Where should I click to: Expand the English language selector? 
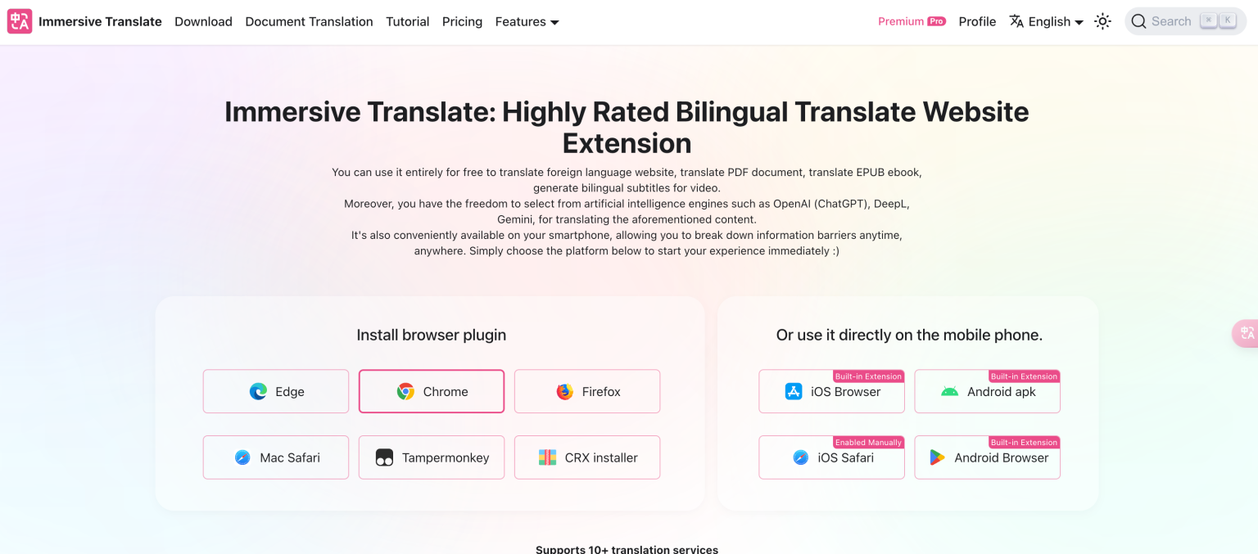pyautogui.click(x=1047, y=22)
